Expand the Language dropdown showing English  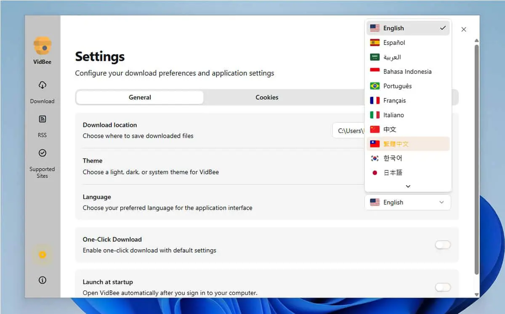pyautogui.click(x=407, y=202)
